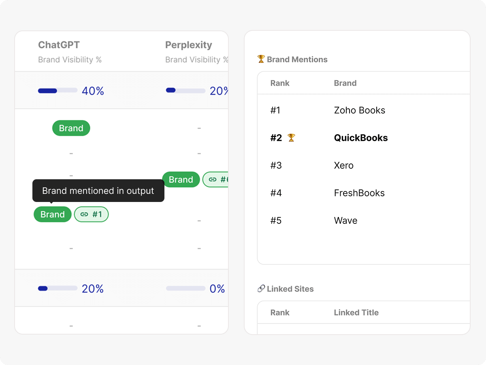Viewport: 486px width, 365px height.
Task: Click the trophy icon beside Brand Mentions
Action: pos(261,59)
